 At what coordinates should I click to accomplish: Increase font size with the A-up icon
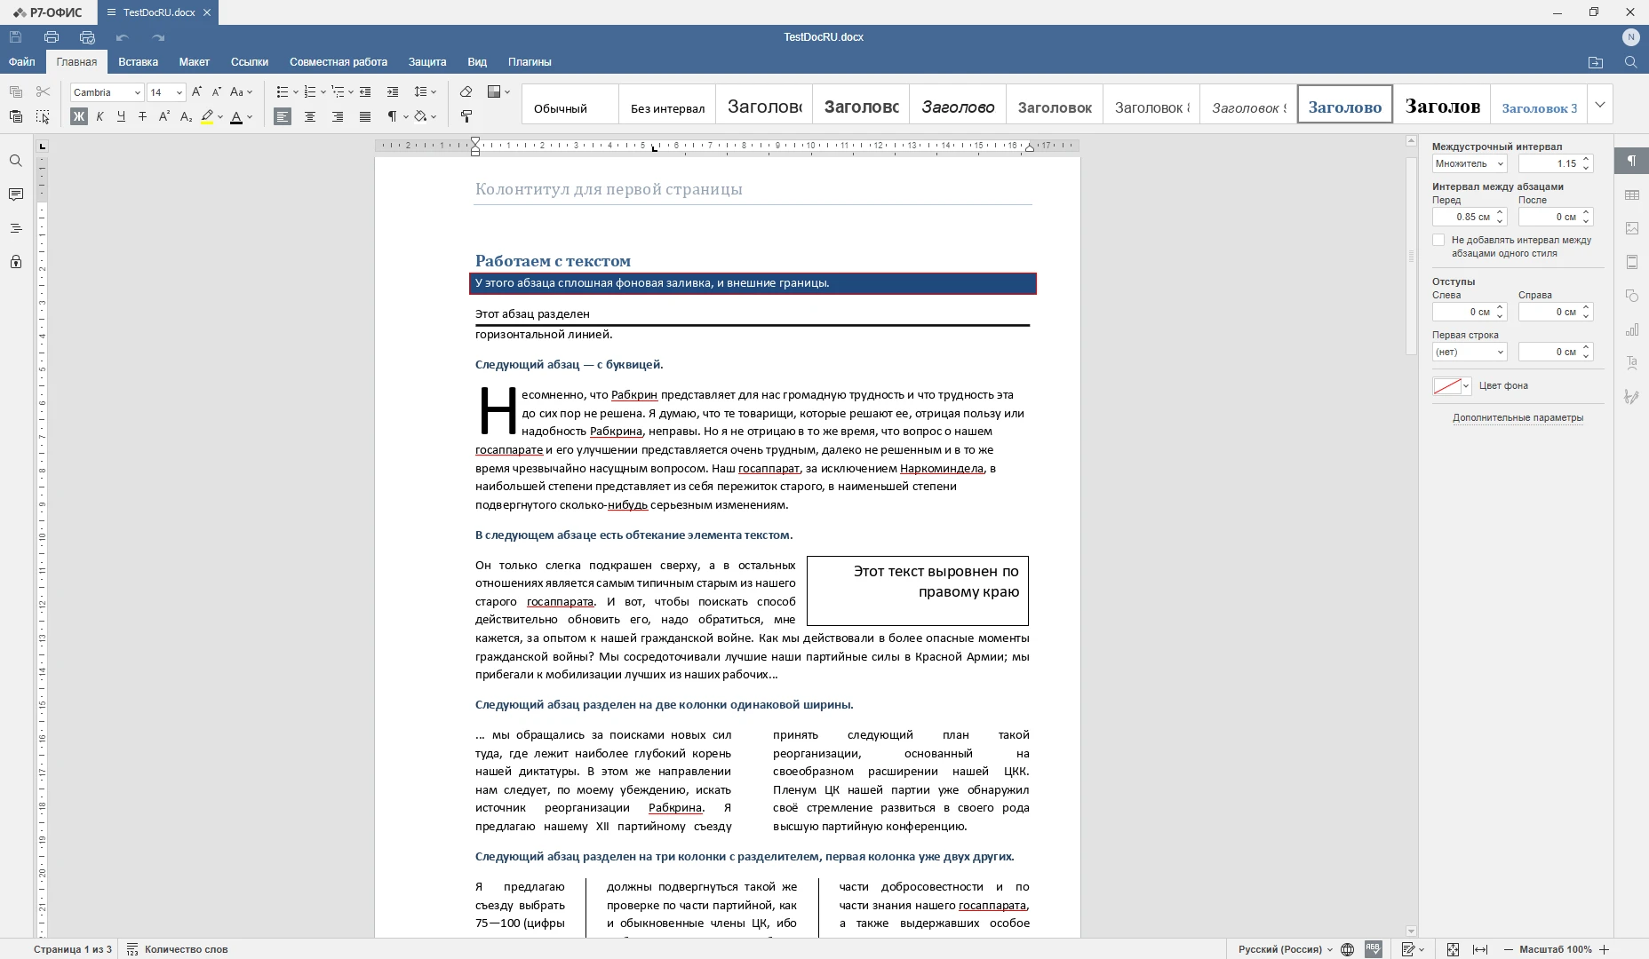[197, 91]
